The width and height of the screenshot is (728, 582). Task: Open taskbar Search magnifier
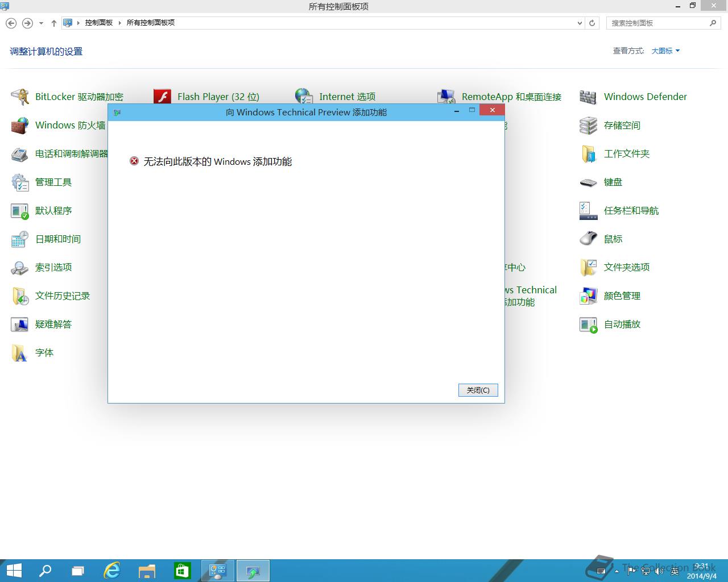click(44, 571)
